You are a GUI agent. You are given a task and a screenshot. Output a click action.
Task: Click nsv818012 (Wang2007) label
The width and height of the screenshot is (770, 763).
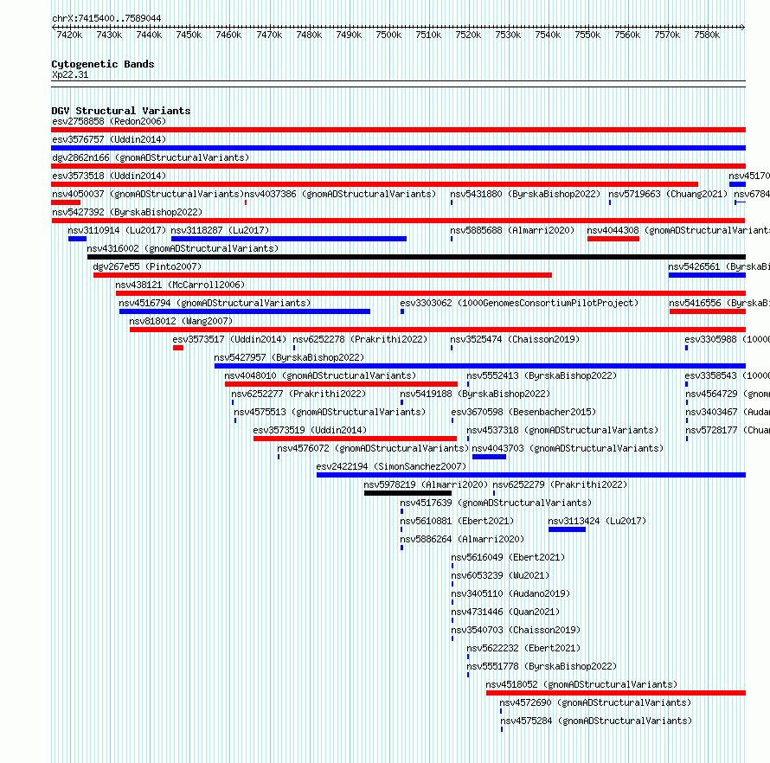[x=181, y=321]
